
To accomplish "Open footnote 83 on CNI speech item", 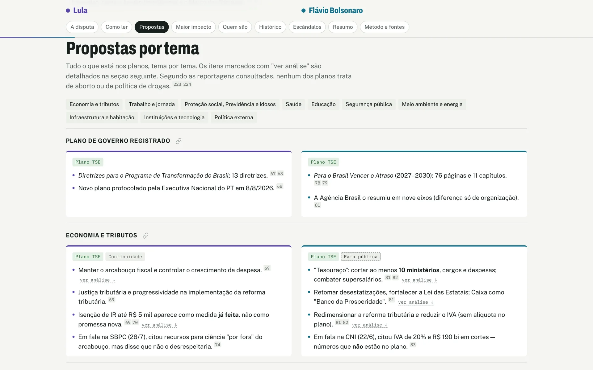I will [413, 345].
